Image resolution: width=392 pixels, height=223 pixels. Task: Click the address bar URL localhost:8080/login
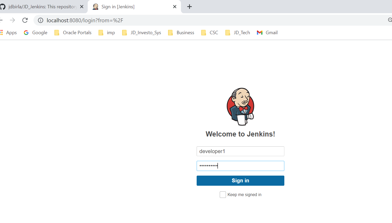(85, 20)
